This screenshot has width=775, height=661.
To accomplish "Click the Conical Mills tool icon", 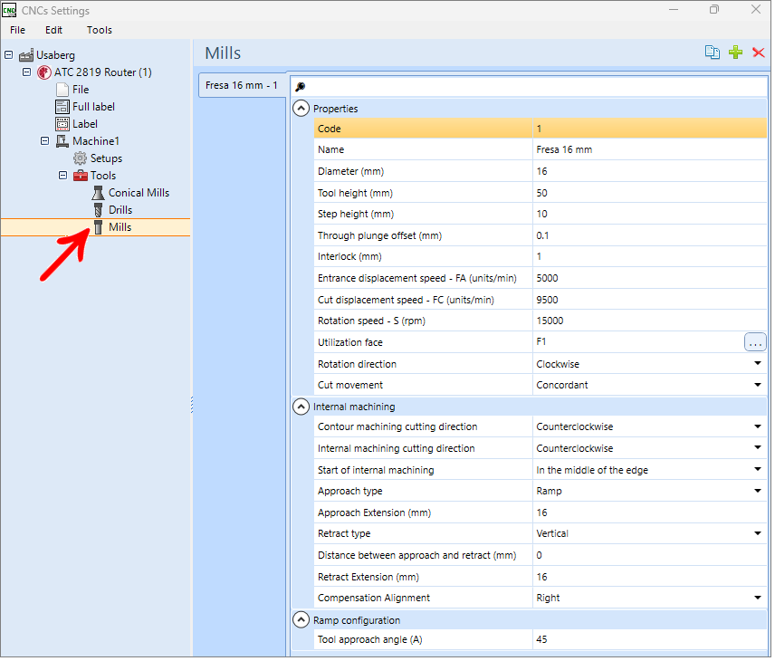I will 99,193.
